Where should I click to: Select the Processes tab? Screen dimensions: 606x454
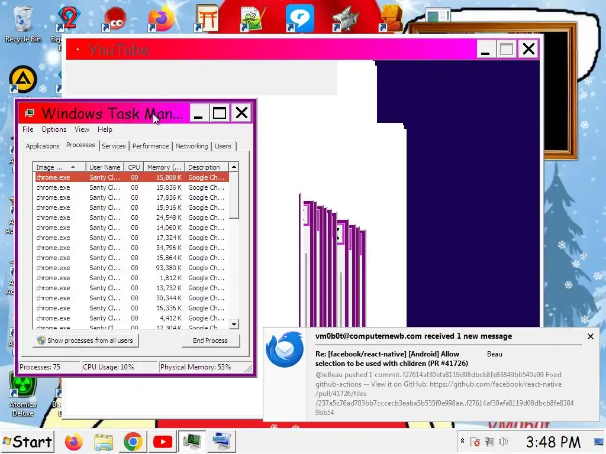(80, 145)
